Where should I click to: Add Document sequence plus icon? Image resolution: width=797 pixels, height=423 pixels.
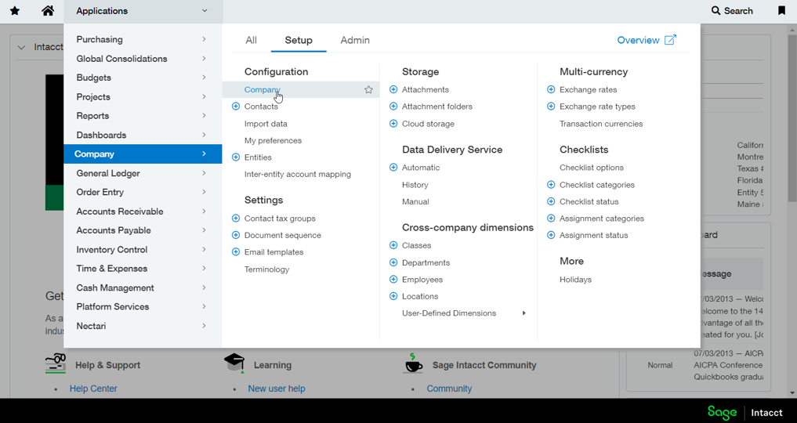coord(235,235)
